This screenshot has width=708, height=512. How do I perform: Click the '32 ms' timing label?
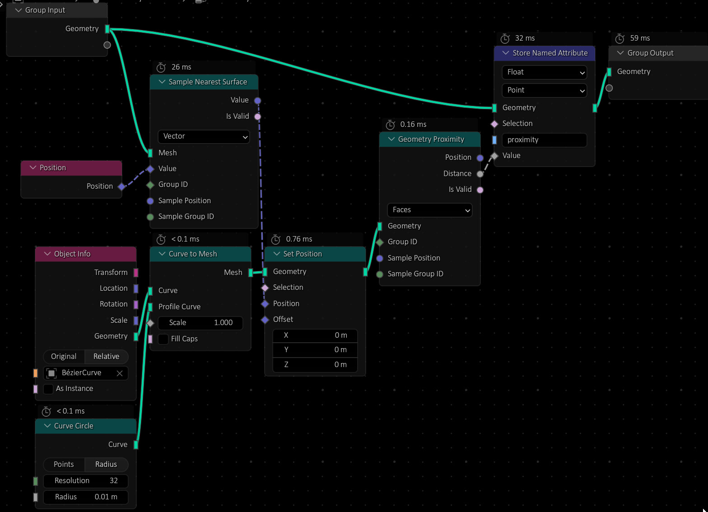coord(525,38)
